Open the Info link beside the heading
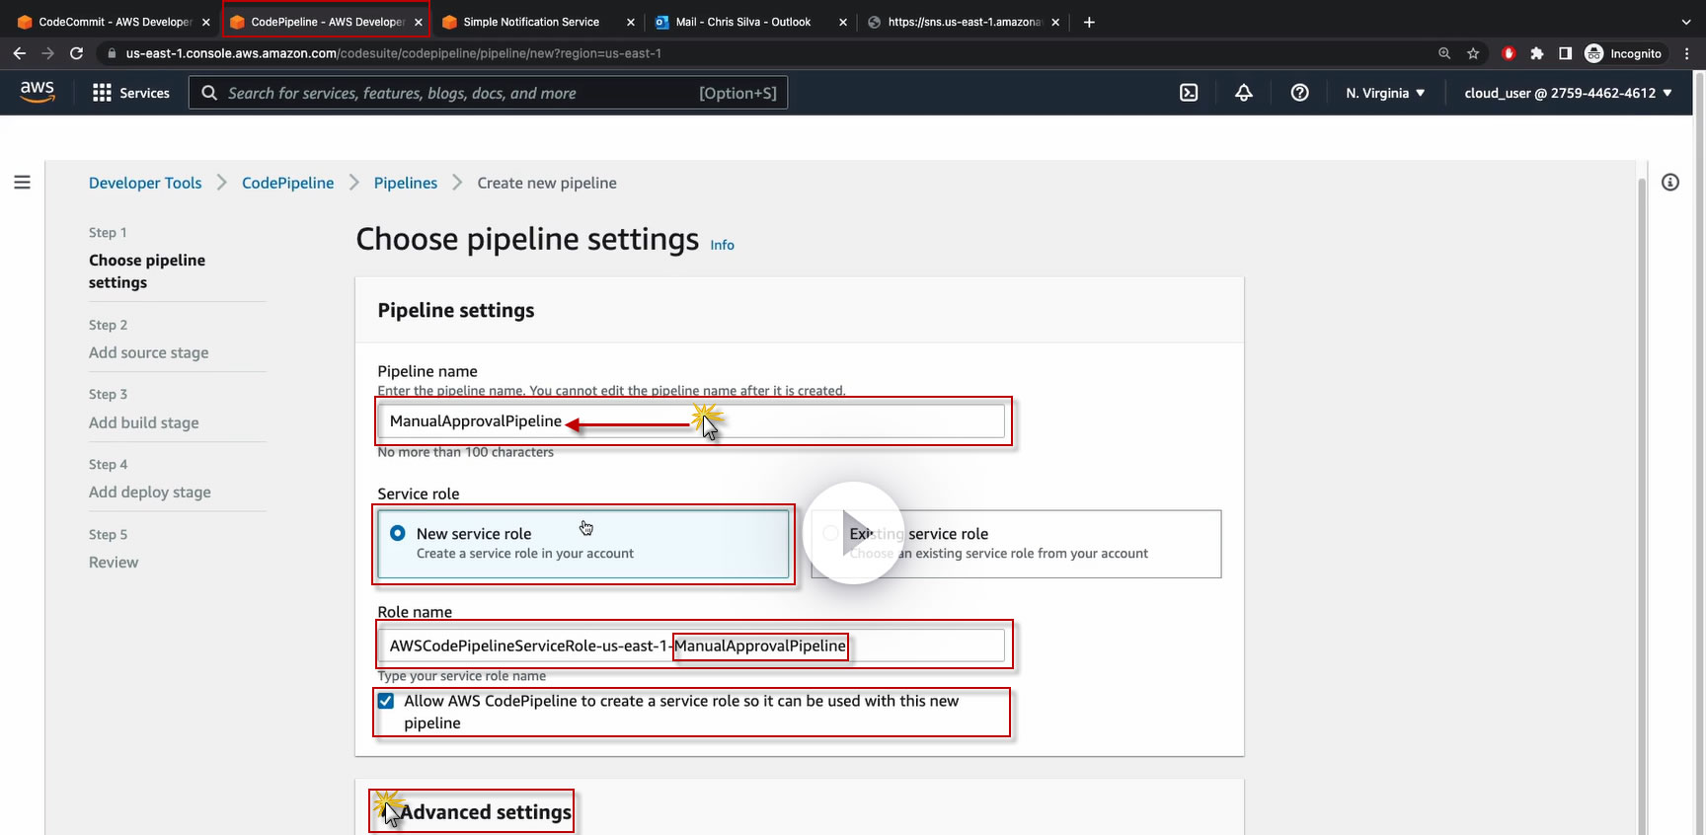 [723, 245]
